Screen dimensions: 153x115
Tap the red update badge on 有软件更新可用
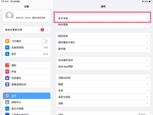click(42, 30)
